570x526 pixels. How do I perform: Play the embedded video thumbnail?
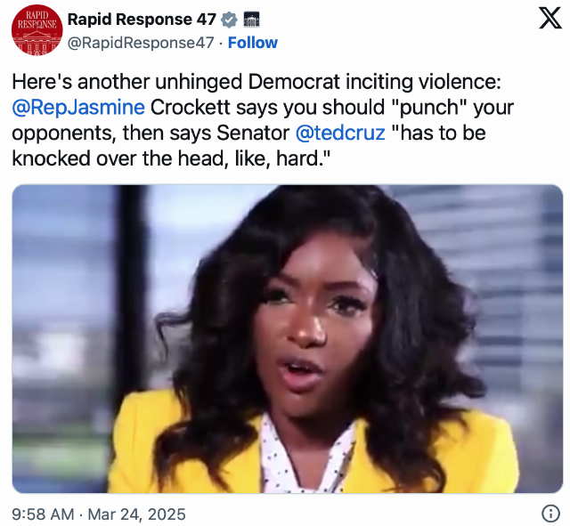[288, 339]
